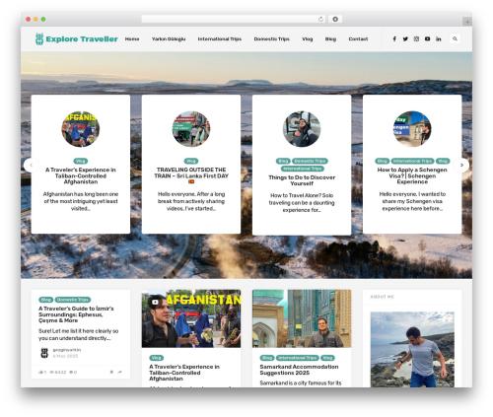Click International Trips tag on Discover Yourself card
This screenshot has height=417, width=493.
pyautogui.click(x=303, y=169)
